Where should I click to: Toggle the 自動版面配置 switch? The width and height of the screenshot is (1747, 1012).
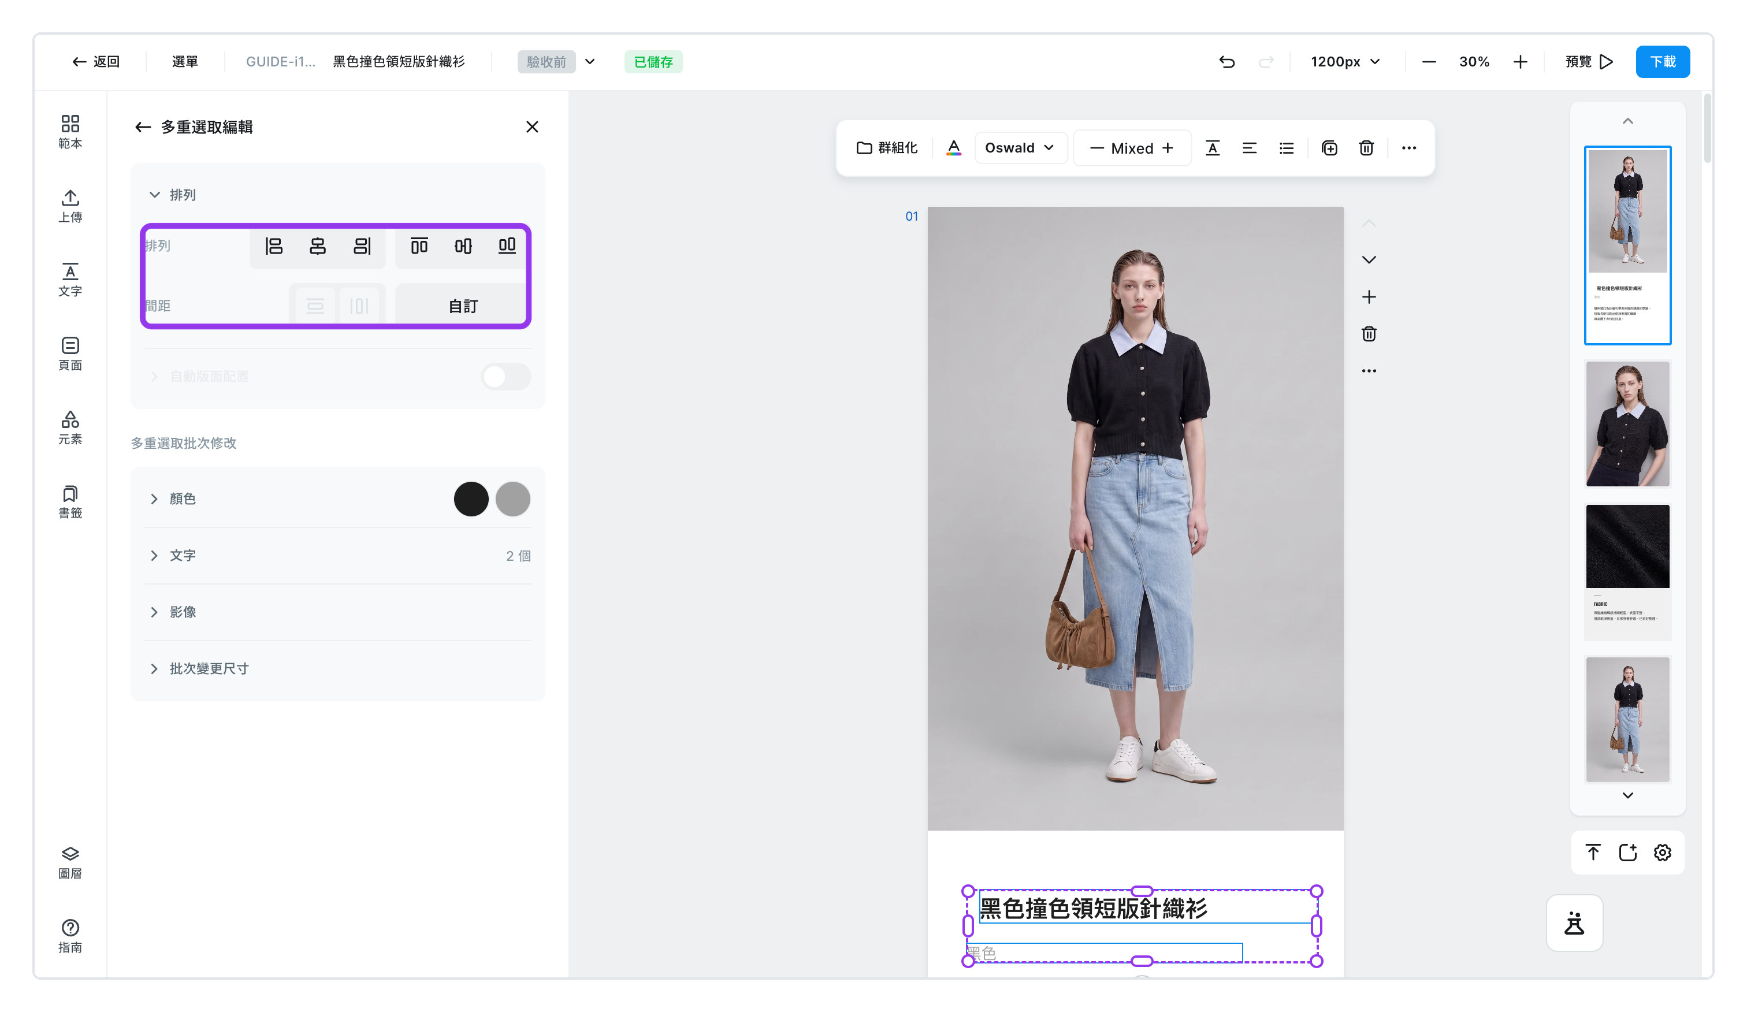tap(506, 377)
